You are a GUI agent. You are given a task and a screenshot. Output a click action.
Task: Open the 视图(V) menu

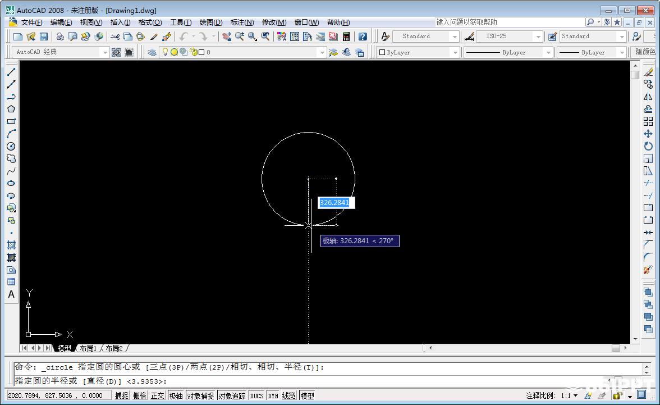[x=91, y=22]
